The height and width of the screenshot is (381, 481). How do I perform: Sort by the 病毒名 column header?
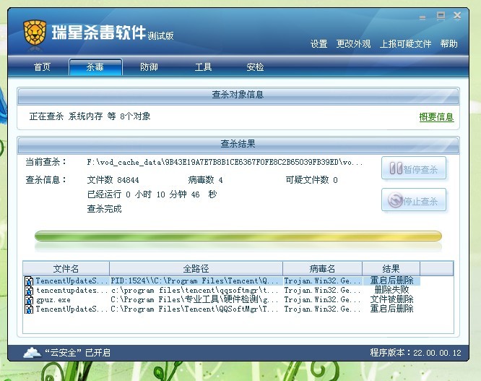(322, 269)
